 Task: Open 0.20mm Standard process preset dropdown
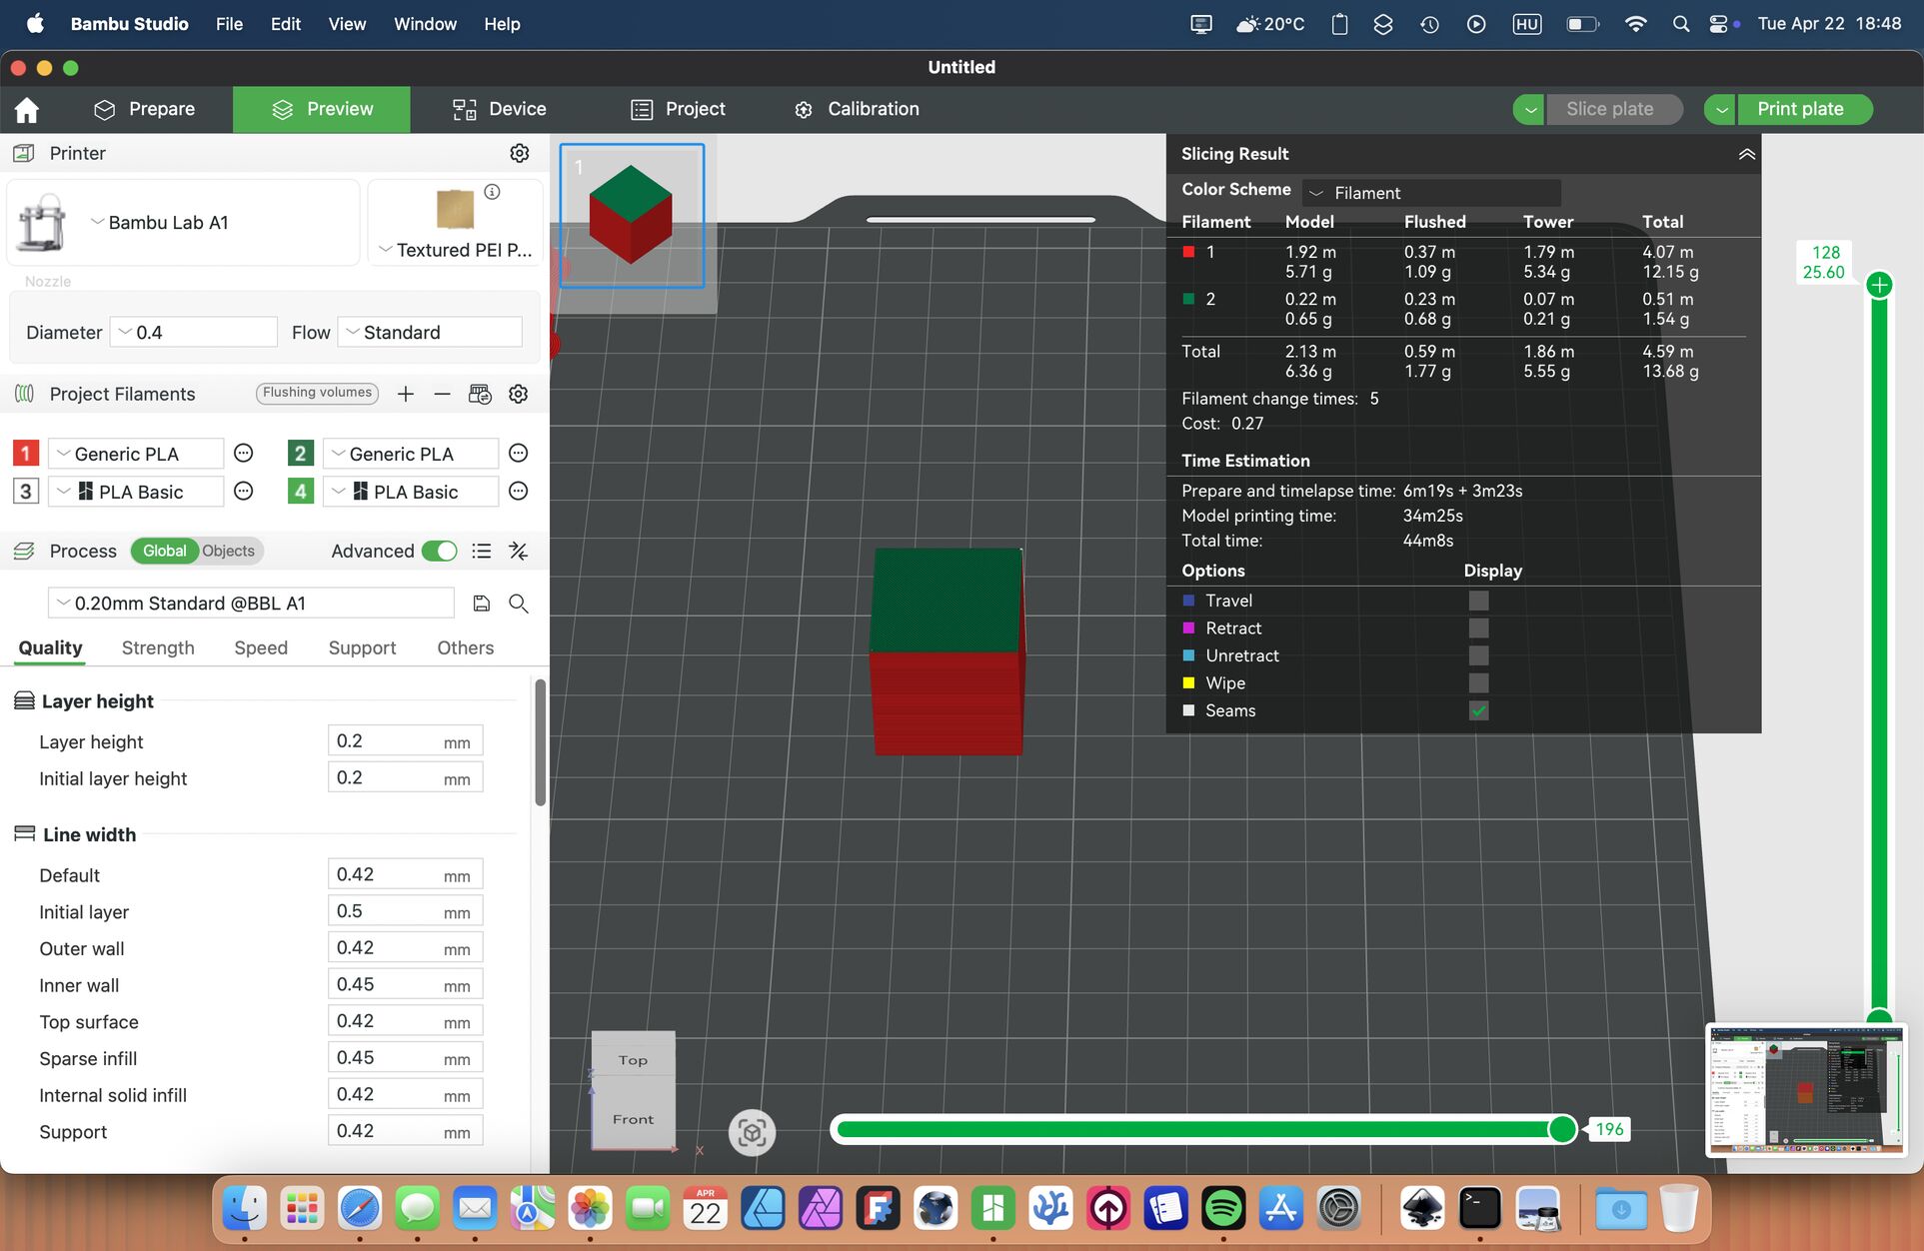pos(251,604)
